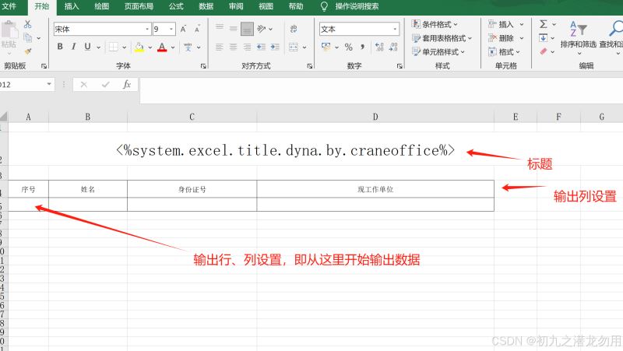Align text to top
The height and width of the screenshot is (351, 623).
[220, 28]
